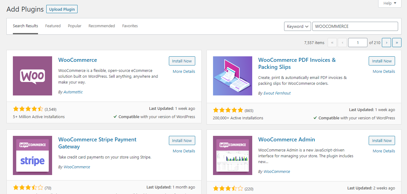View More Details for WooCommerce plugin

tap(184, 71)
